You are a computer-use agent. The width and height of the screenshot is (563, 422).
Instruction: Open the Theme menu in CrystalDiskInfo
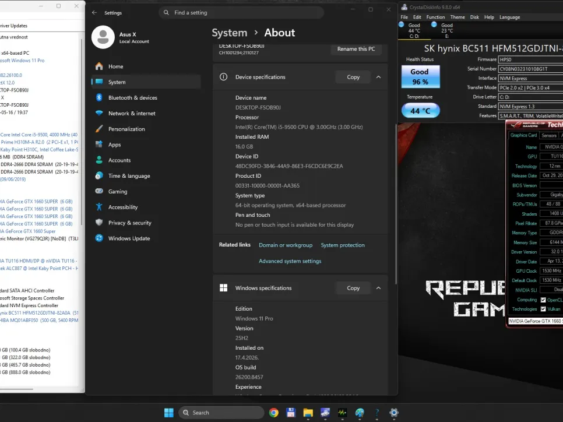(x=458, y=17)
